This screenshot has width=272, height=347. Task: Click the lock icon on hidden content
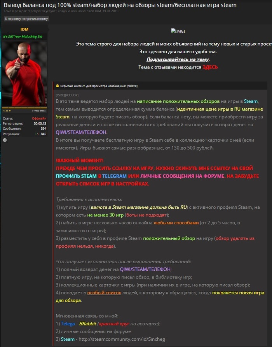click(57, 86)
